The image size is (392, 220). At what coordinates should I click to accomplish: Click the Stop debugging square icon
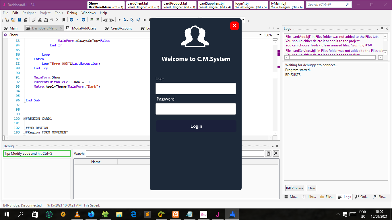click(145, 20)
